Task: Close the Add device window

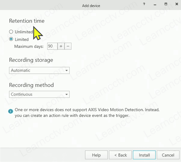Action: coord(177,4)
